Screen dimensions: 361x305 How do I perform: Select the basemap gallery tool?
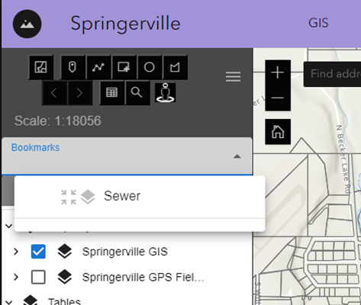[41, 67]
